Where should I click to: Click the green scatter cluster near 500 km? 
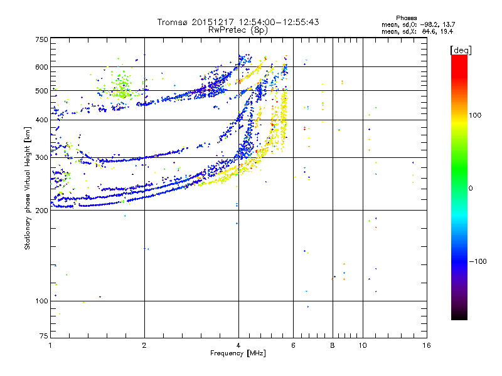121,87
